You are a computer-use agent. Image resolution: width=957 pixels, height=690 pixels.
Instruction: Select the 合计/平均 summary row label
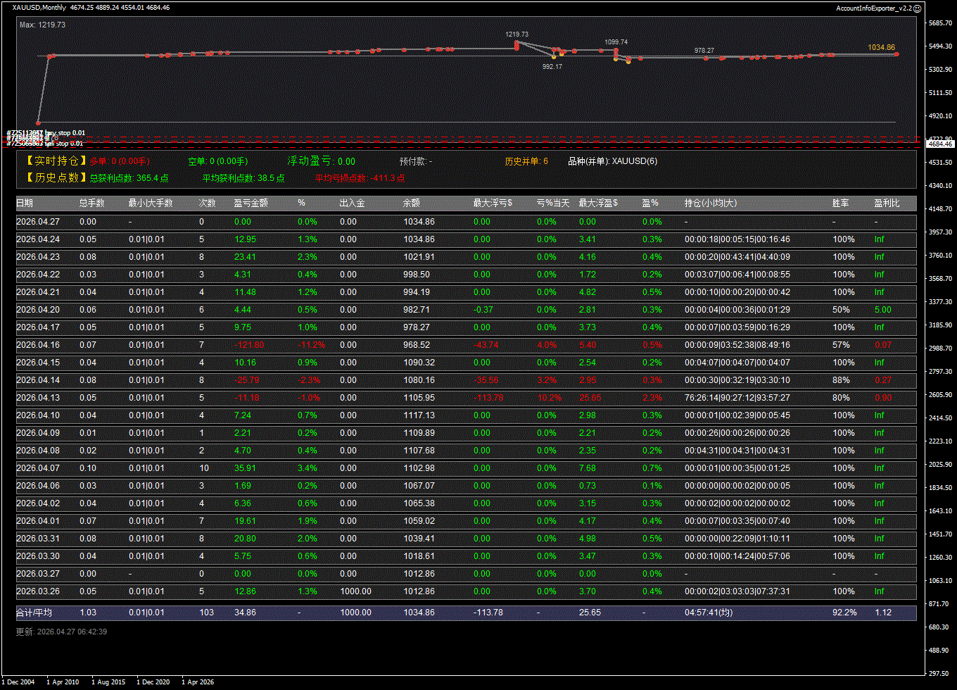pos(34,613)
